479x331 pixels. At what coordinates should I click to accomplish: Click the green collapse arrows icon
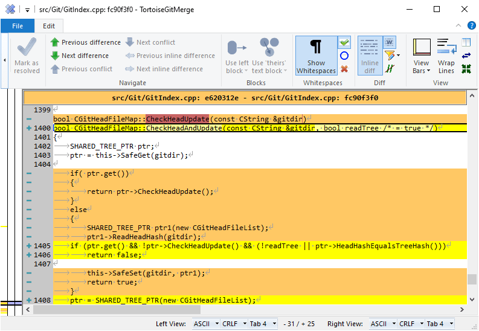(x=466, y=69)
